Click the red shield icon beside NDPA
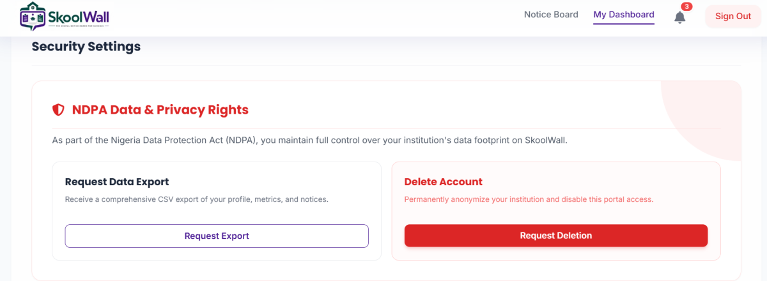 [58, 110]
